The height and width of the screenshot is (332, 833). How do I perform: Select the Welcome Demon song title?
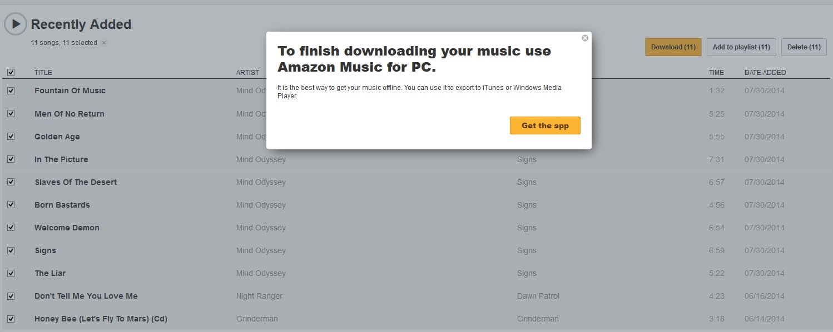(67, 228)
